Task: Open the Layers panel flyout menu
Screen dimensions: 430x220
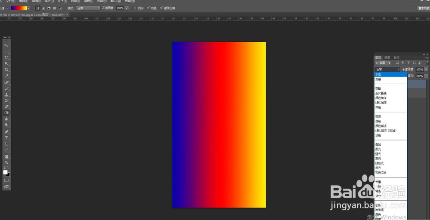Action: point(427,58)
